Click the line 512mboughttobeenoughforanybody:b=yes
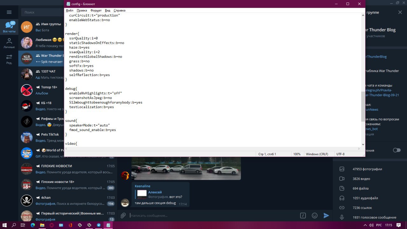Image resolution: width=407 pixels, height=229 pixels. pos(106,102)
